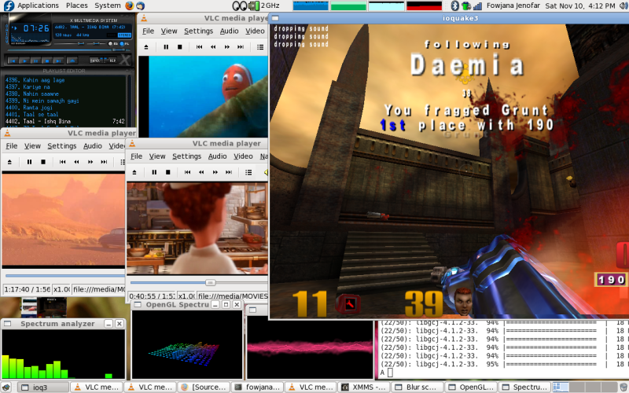
Task: Play slower in the fish-movie VLC window
Action: [x=213, y=47]
